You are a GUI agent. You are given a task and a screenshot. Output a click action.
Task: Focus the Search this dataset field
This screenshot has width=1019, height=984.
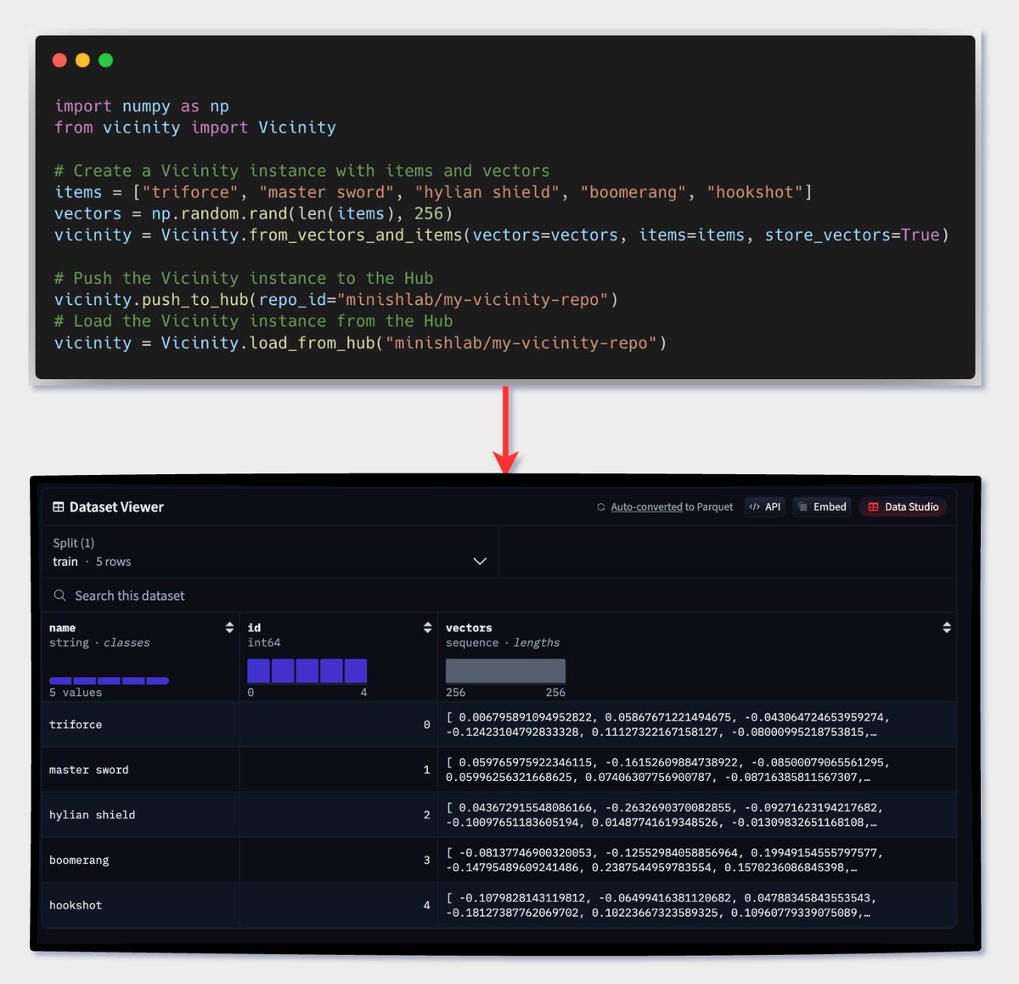pyautogui.click(x=499, y=596)
